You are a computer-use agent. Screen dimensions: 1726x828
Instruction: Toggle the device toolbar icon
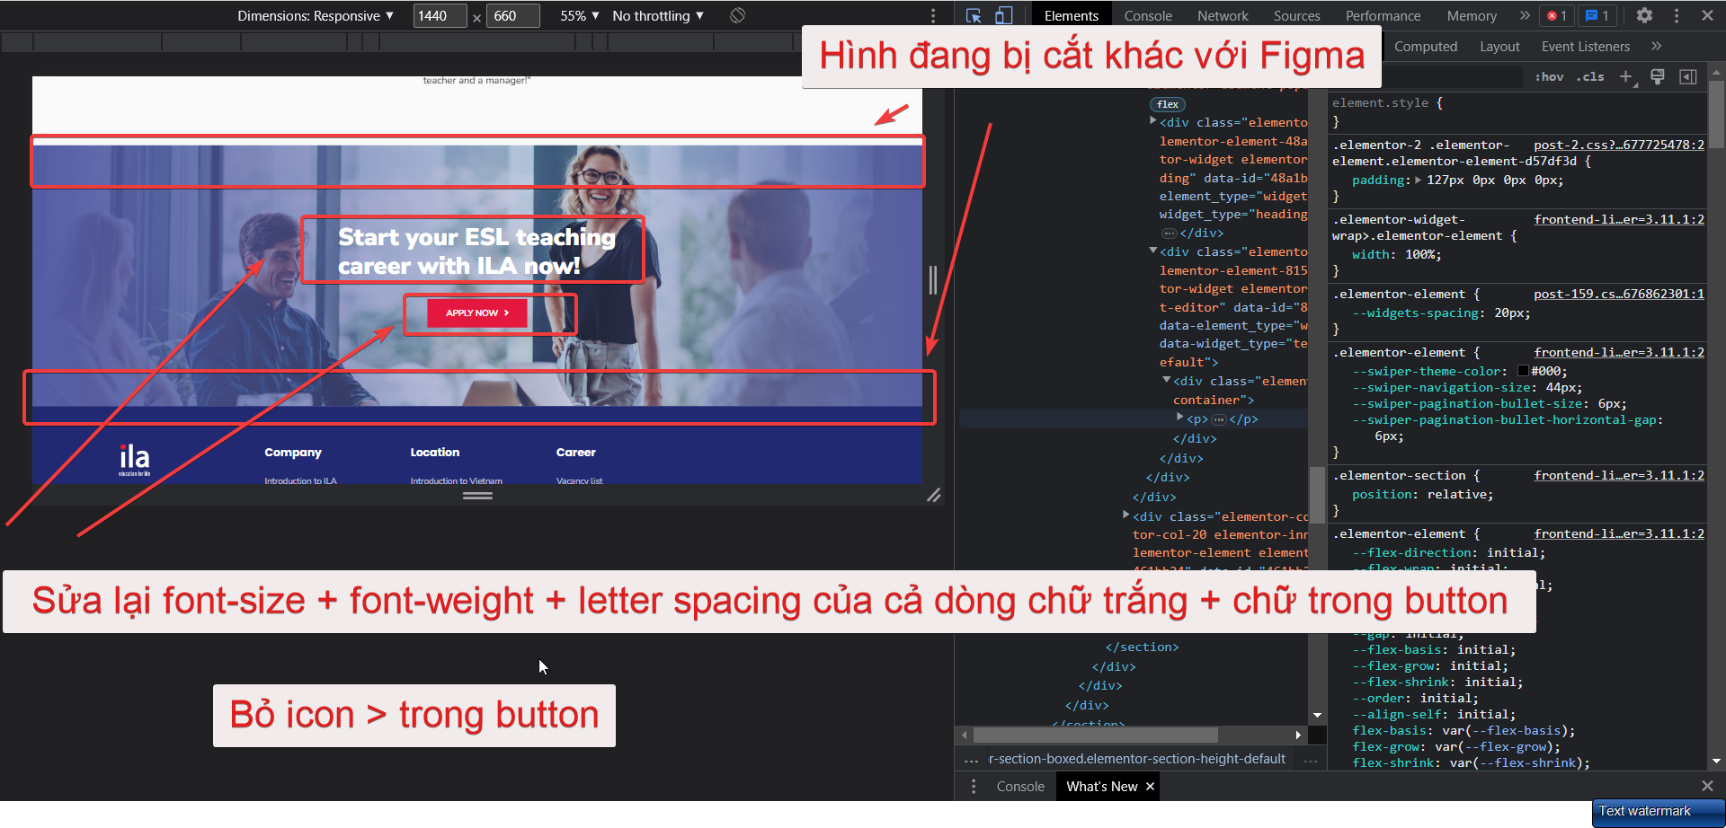(1004, 15)
